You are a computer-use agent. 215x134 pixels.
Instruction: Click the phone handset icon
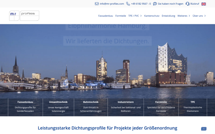[128, 4]
